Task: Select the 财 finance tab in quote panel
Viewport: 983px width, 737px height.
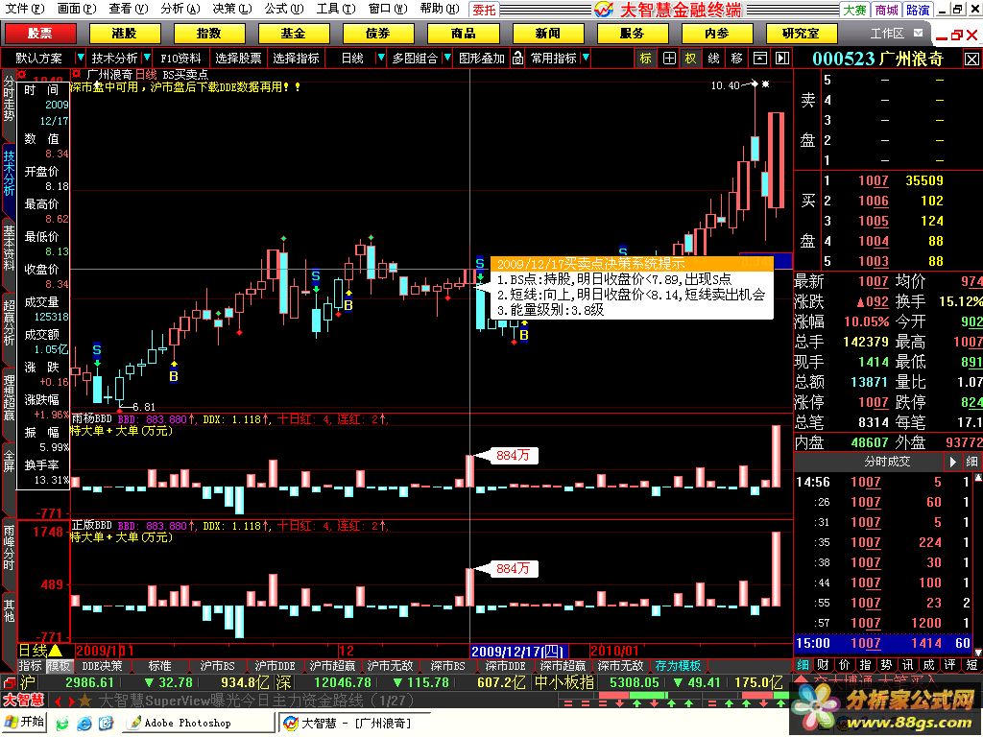Action: (824, 665)
